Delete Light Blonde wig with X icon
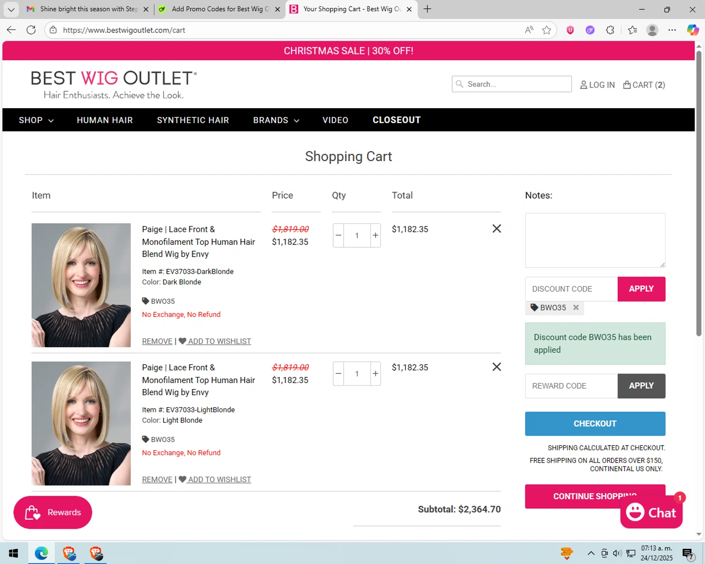The image size is (705, 564). point(496,367)
